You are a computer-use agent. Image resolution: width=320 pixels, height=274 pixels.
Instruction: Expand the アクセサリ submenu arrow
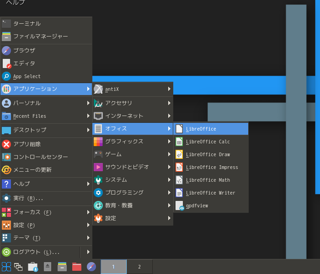pos(169,103)
